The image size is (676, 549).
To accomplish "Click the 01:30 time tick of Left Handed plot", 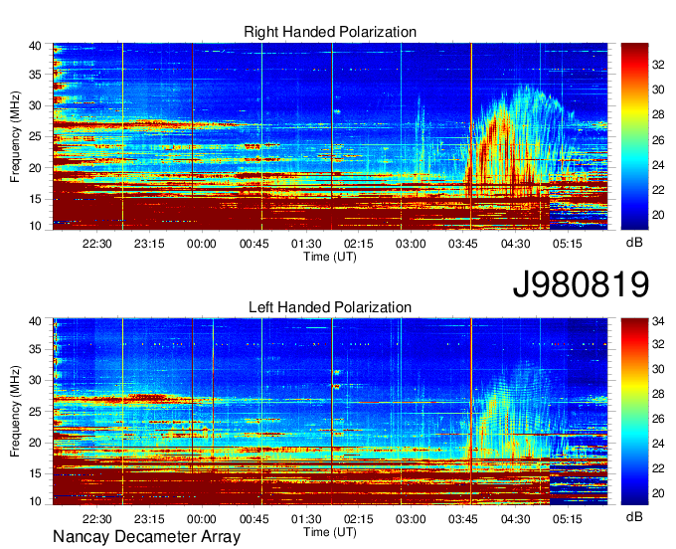I will pos(306,519).
